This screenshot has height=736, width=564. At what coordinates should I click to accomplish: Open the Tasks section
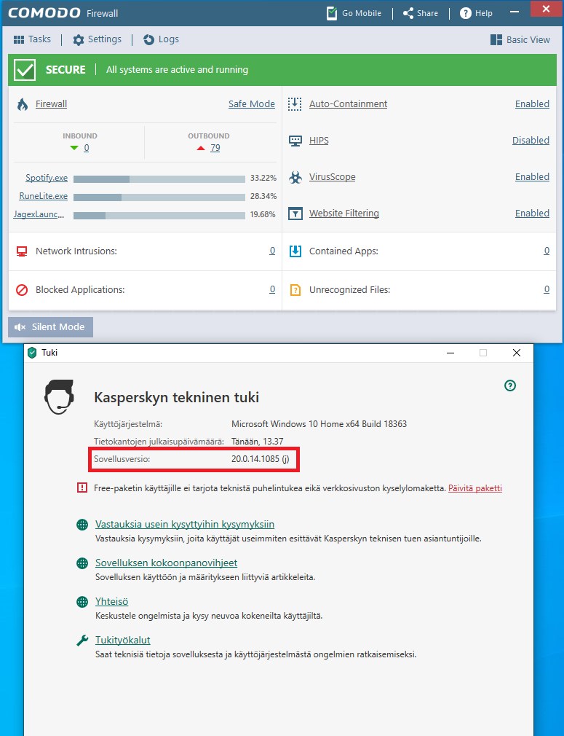point(32,39)
